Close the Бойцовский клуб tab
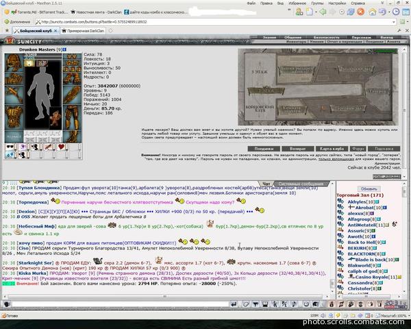The width and height of the screenshot is (411, 329). pos(55,31)
